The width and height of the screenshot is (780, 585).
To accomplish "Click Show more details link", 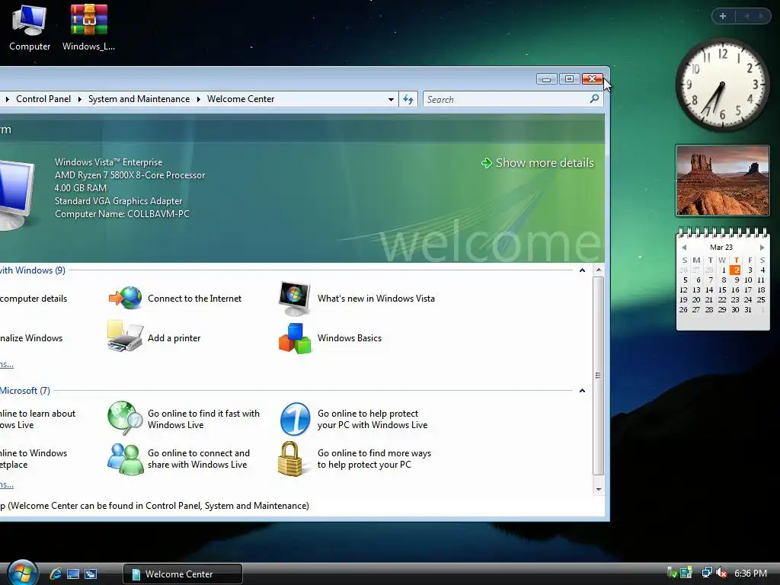I will pyautogui.click(x=545, y=163).
